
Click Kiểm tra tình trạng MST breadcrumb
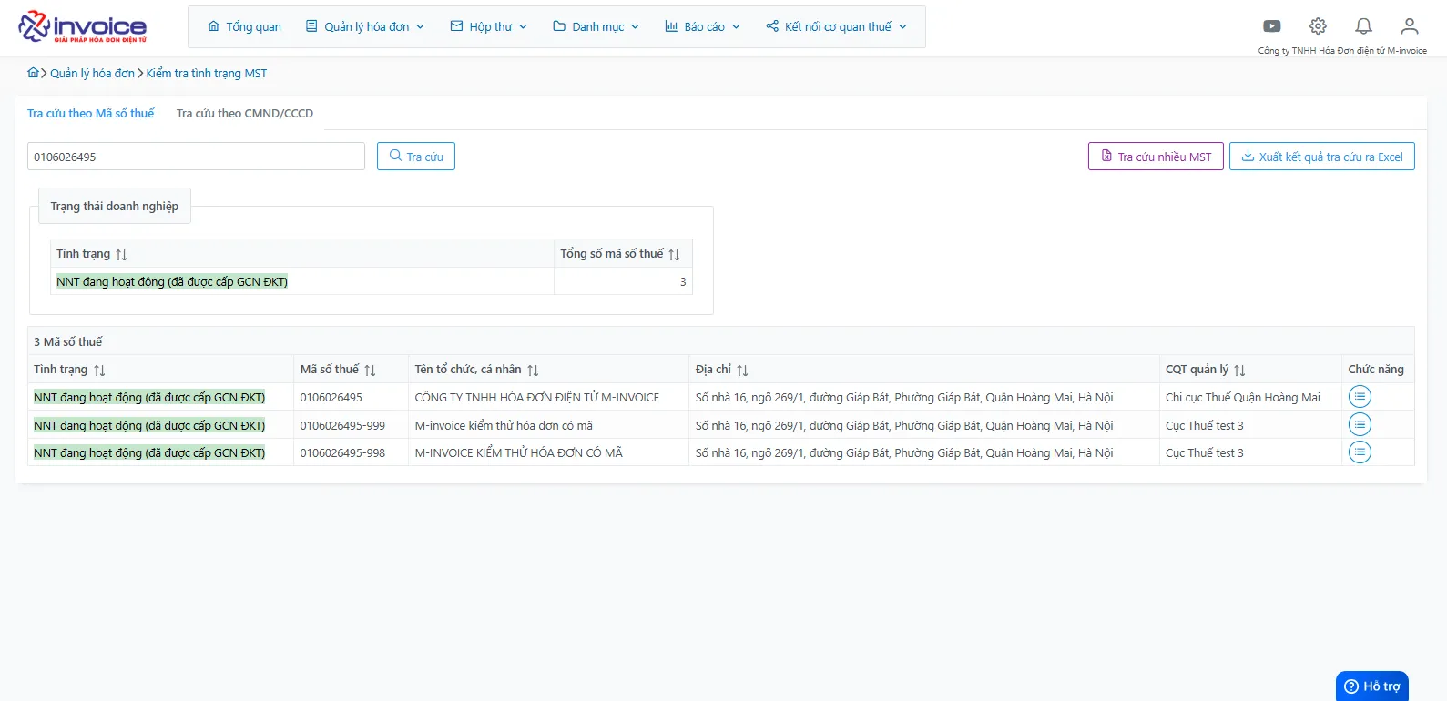(207, 73)
